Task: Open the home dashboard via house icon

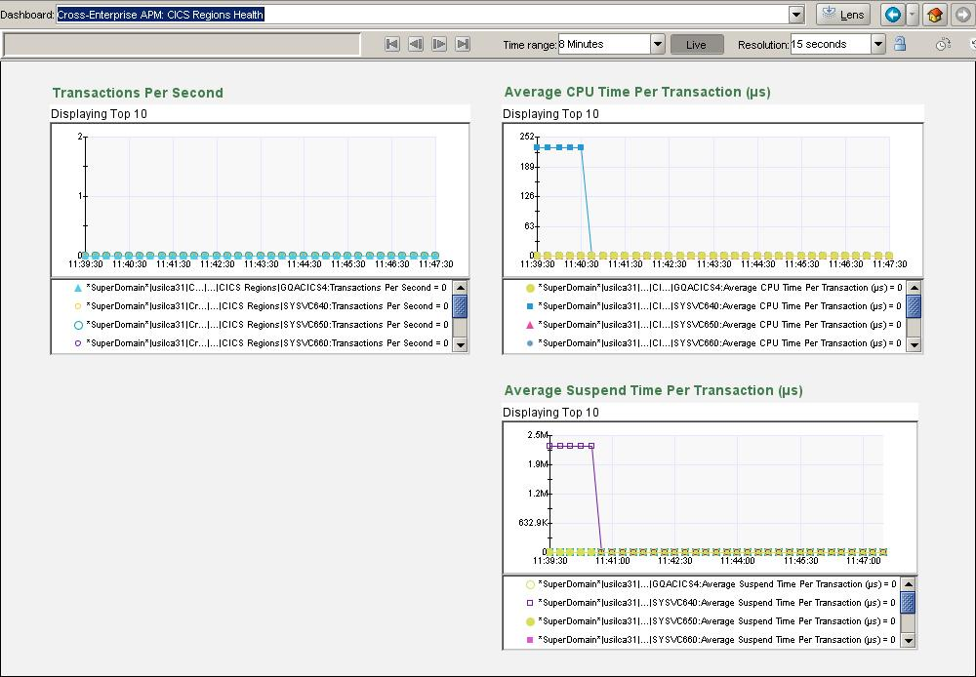Action: (934, 15)
